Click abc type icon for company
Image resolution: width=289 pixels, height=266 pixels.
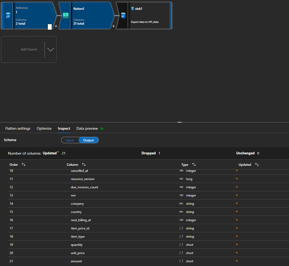click(x=181, y=204)
